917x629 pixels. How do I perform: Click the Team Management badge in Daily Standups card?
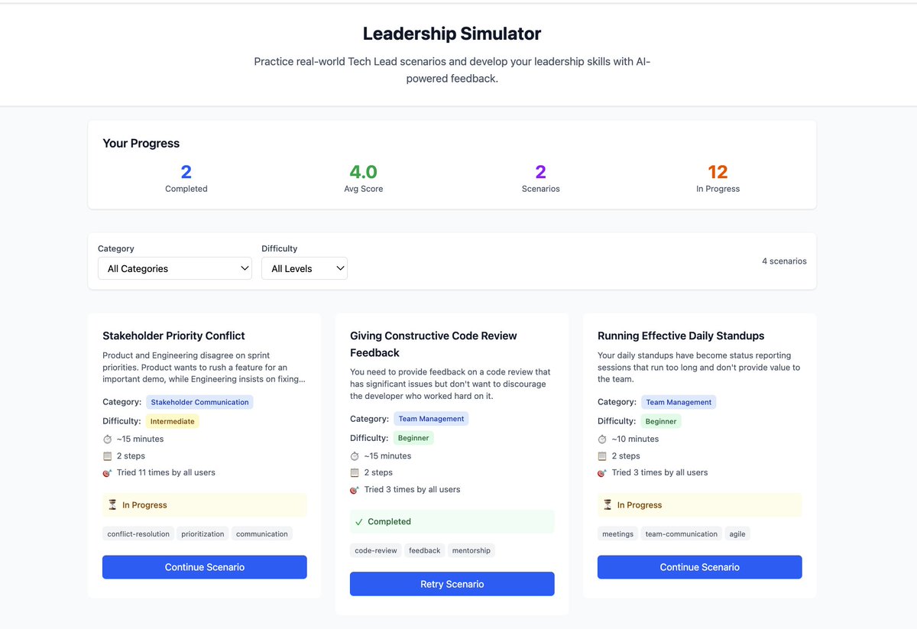point(679,402)
